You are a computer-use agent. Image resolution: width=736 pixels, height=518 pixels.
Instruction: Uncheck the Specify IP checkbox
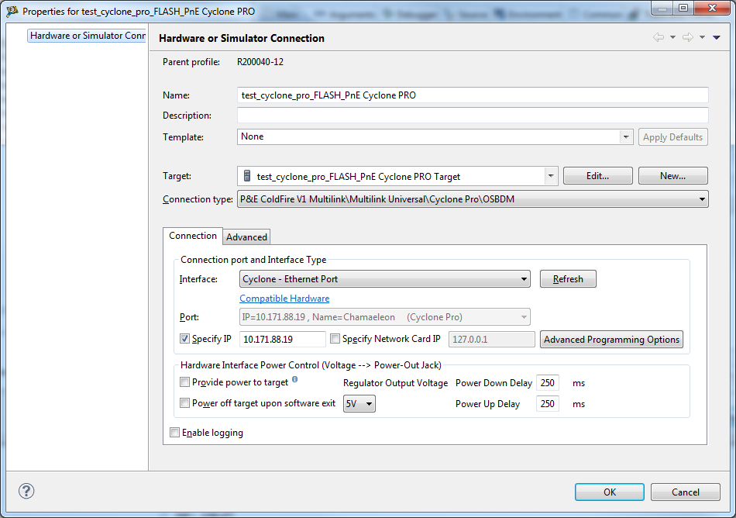184,339
